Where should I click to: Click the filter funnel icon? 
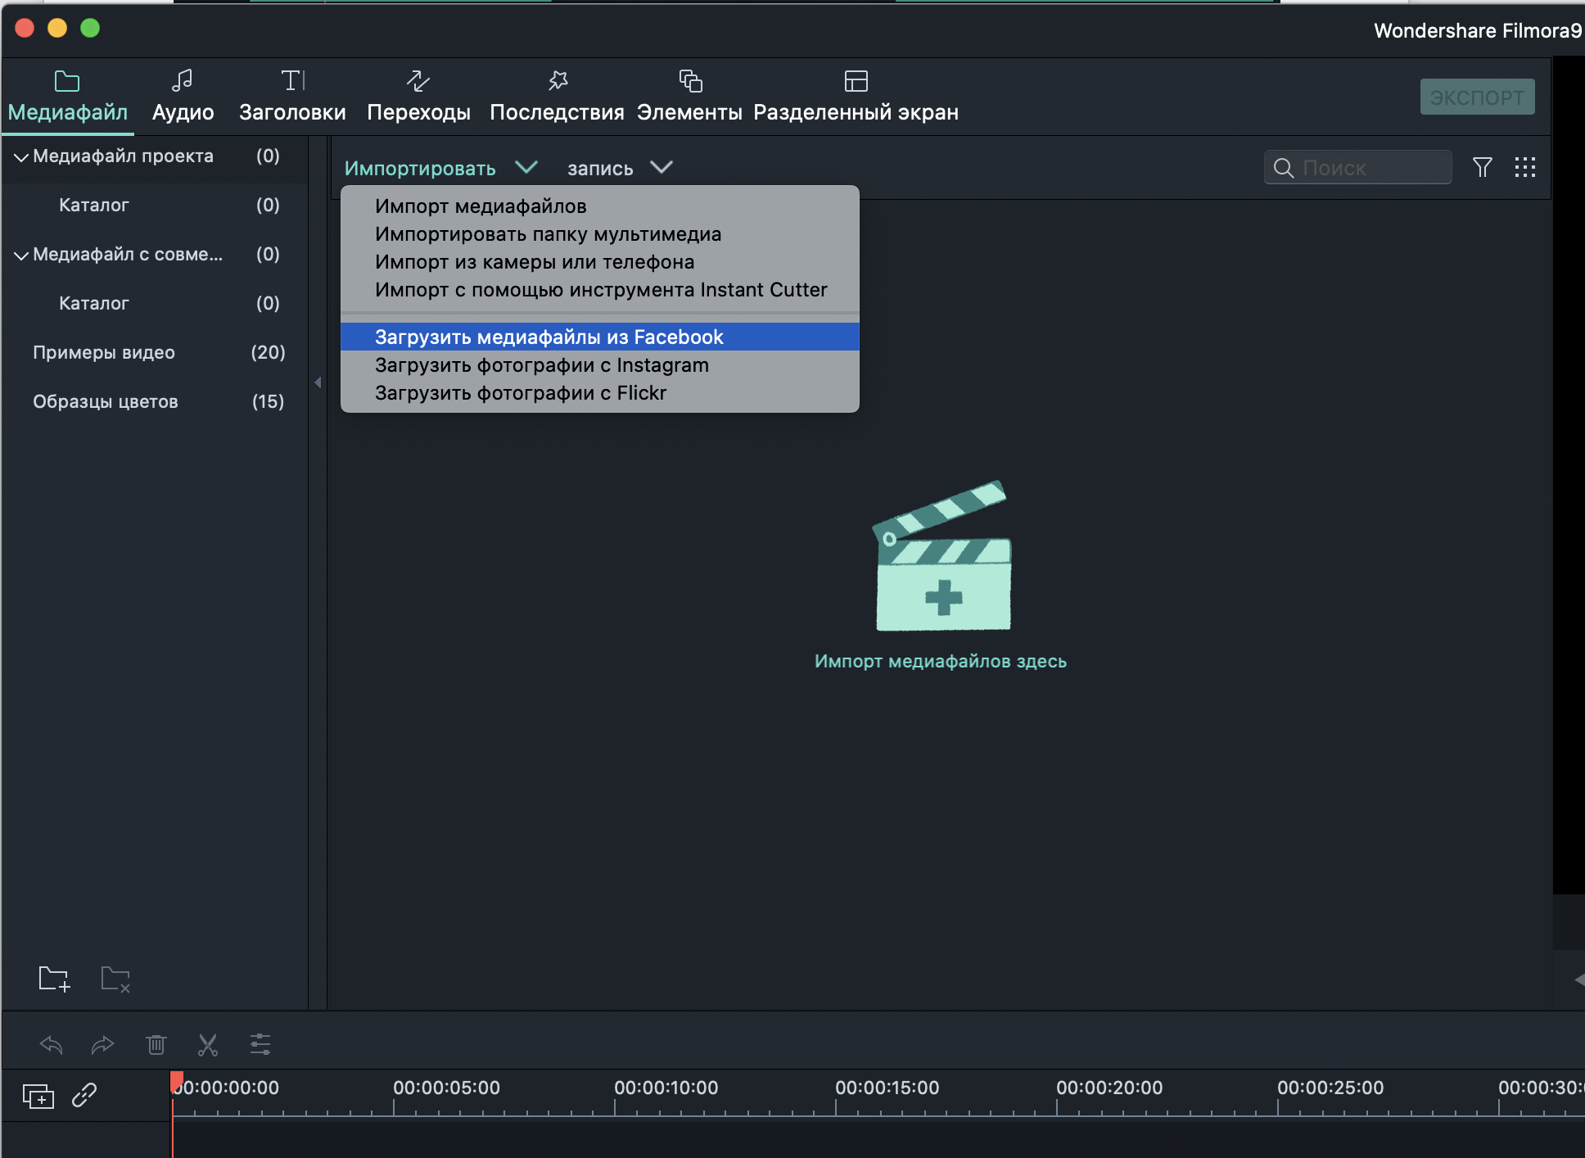1482,168
